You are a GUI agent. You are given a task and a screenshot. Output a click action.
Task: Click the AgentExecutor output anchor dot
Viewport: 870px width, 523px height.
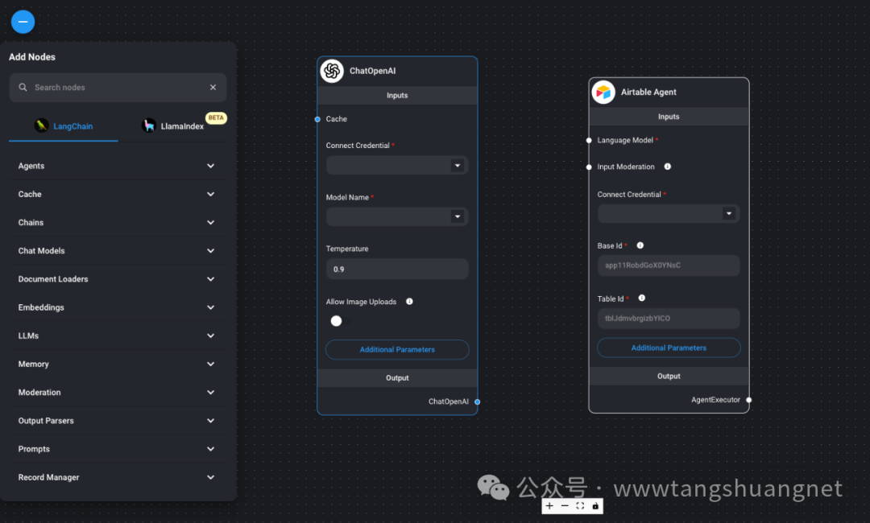point(749,399)
